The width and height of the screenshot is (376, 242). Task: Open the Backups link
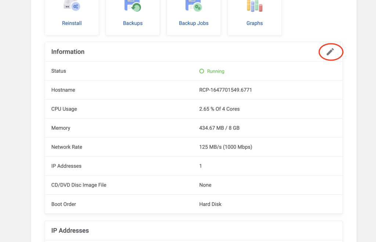(133, 23)
